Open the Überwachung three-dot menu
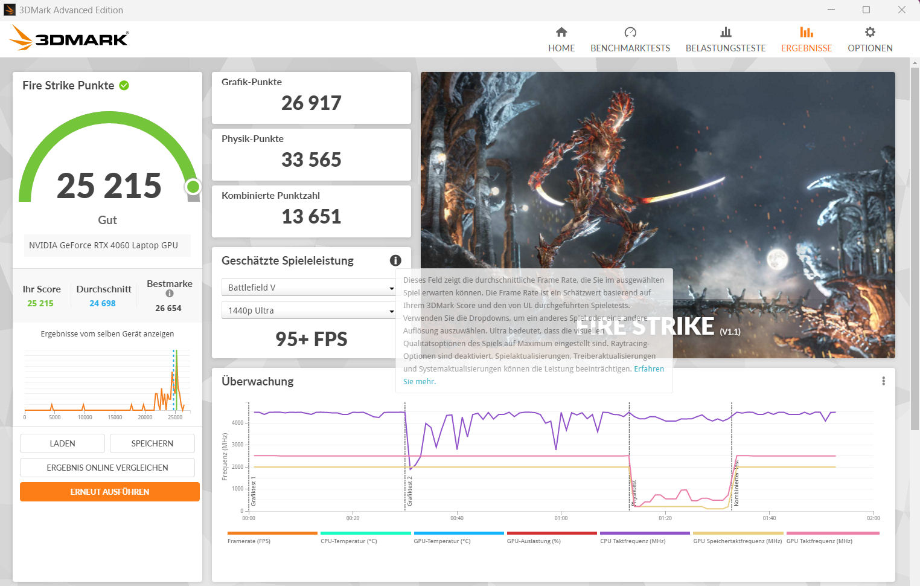 [x=883, y=381]
